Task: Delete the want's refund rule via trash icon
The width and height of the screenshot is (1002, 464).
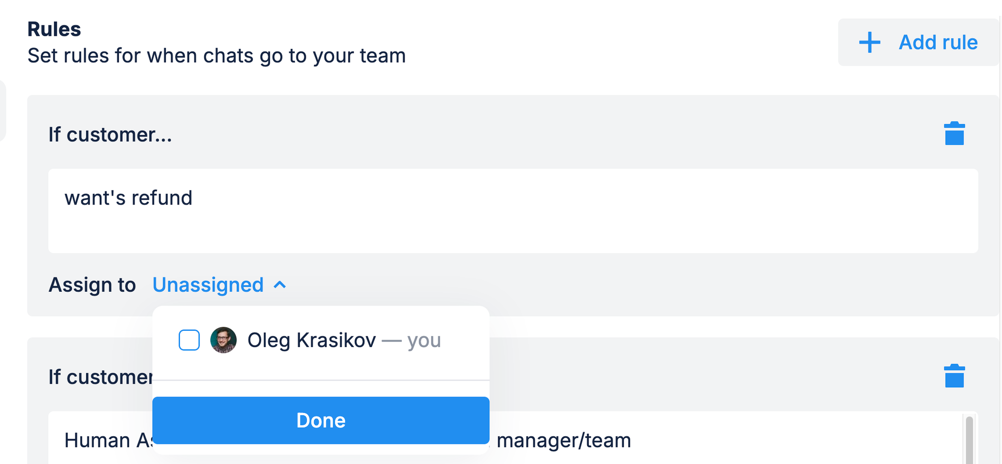Action: click(954, 134)
